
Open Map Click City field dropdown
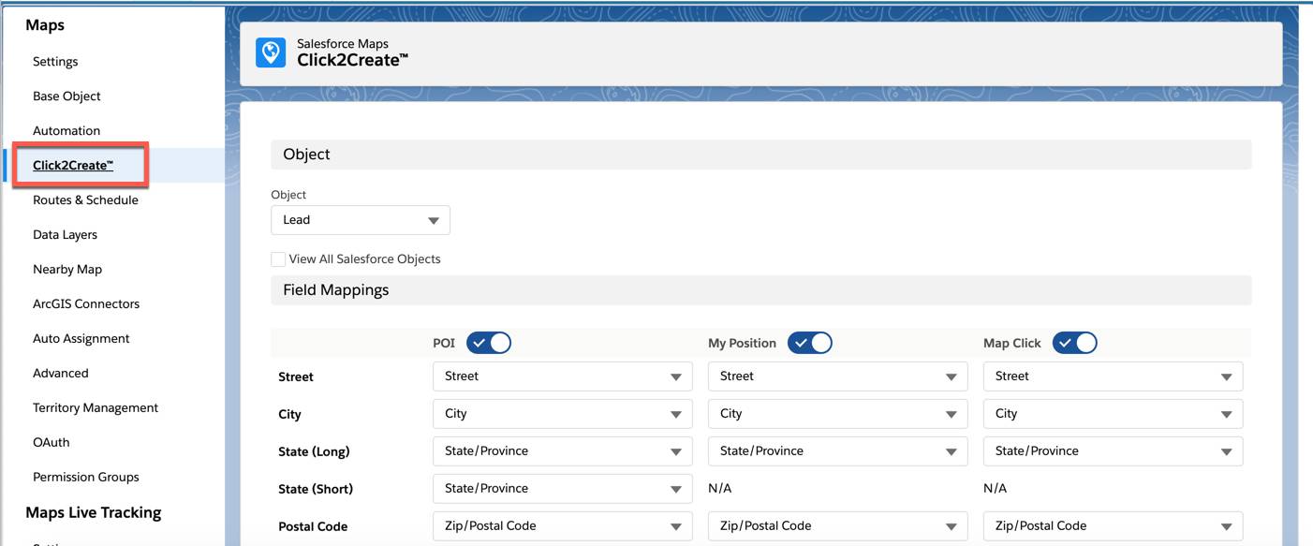[x=1114, y=414]
